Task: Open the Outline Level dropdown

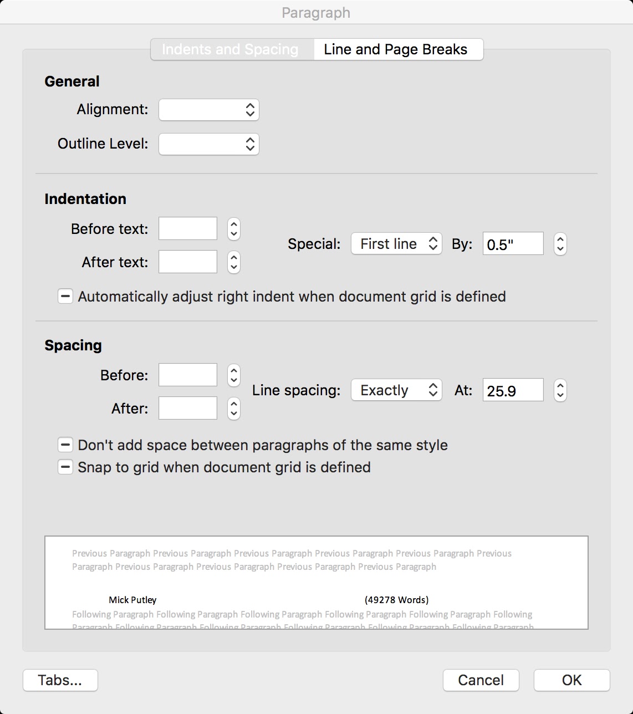Action: point(208,144)
